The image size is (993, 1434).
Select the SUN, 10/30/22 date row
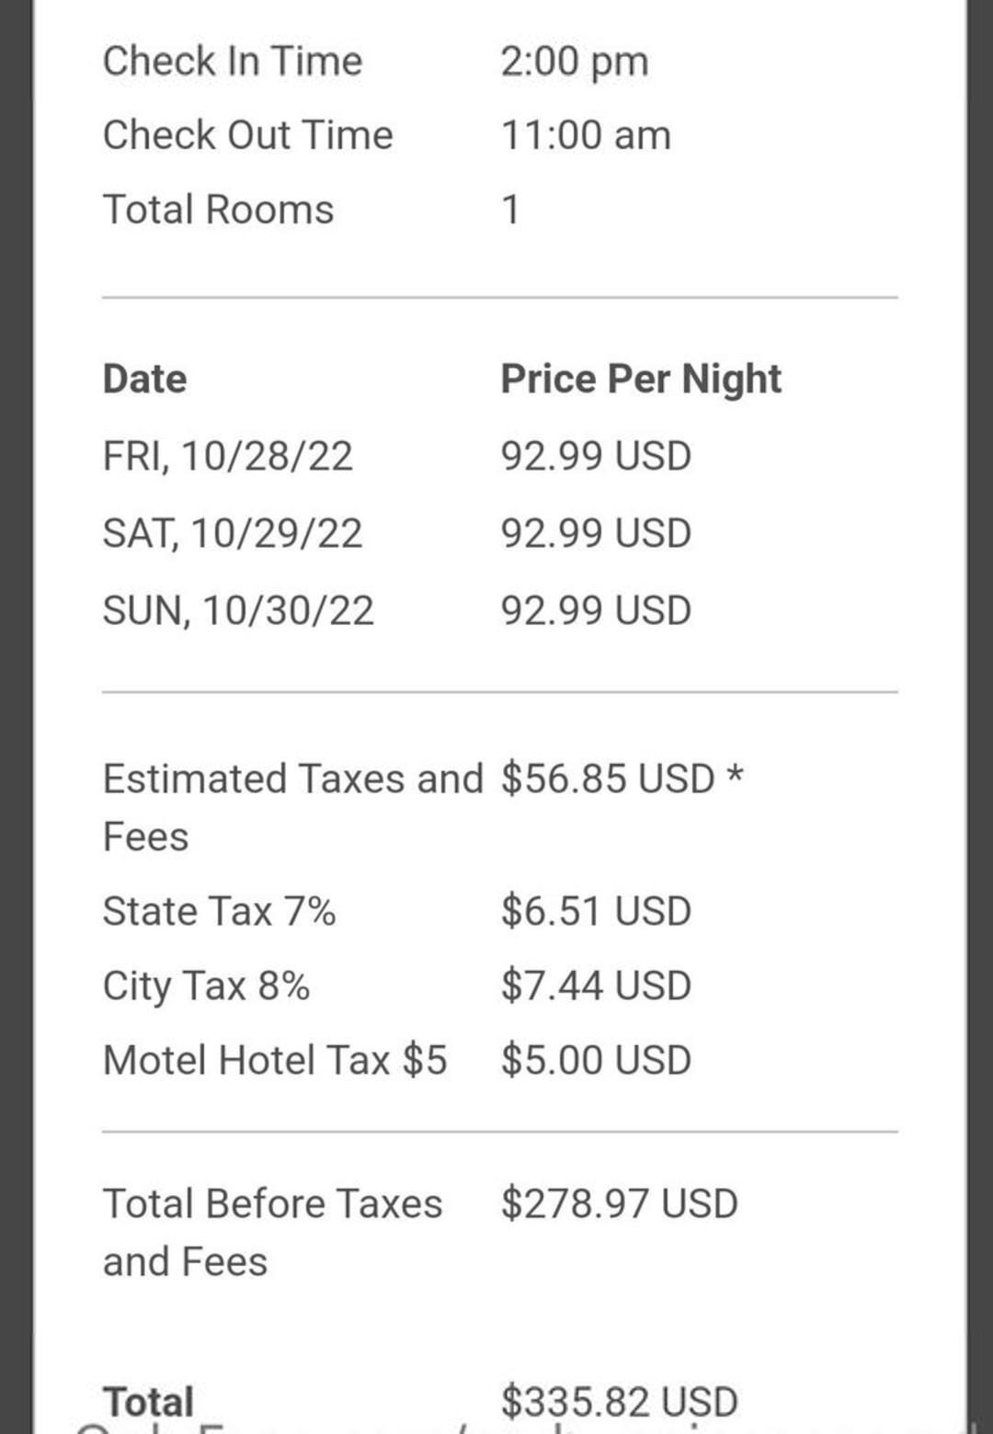click(x=238, y=610)
